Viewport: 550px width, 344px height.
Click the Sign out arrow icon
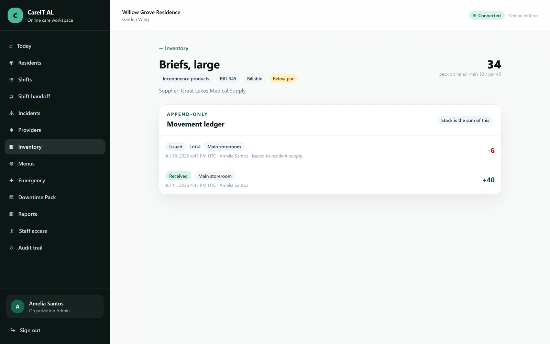13,330
